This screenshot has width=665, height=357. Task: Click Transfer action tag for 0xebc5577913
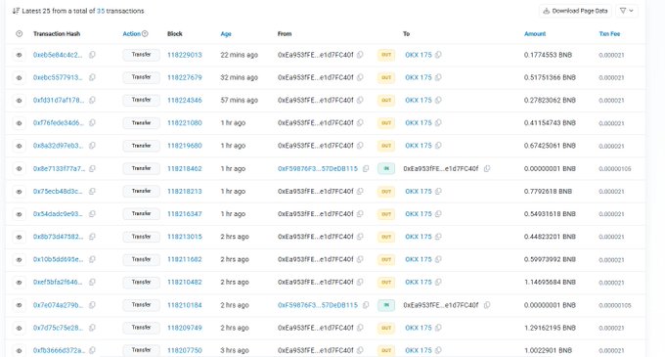[x=141, y=77]
